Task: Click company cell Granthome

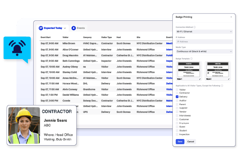Action: [x=89, y=89]
